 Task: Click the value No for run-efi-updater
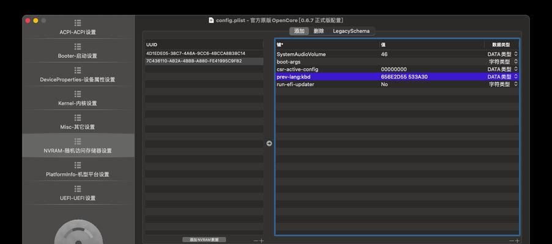point(384,84)
